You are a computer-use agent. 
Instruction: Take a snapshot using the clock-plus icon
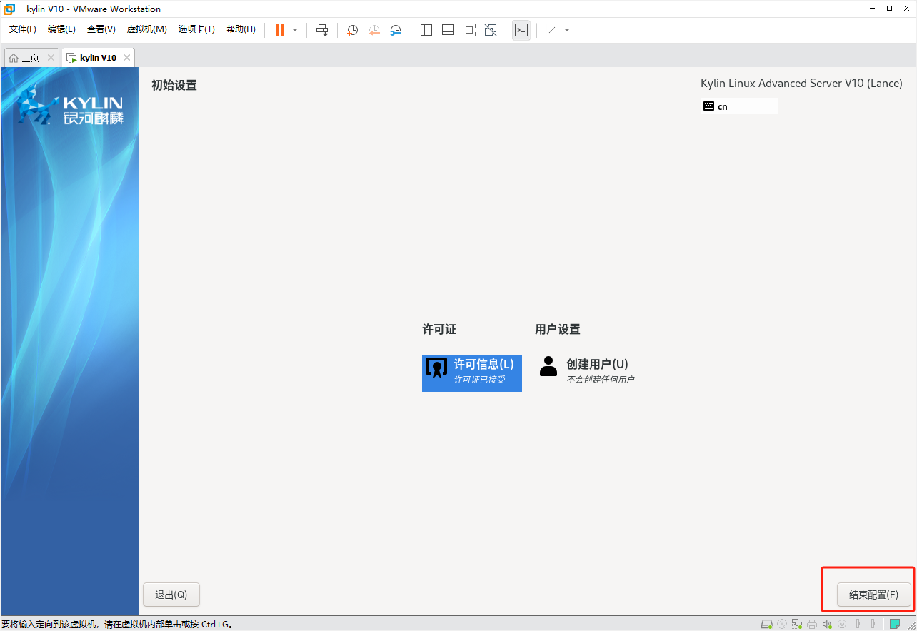352,30
